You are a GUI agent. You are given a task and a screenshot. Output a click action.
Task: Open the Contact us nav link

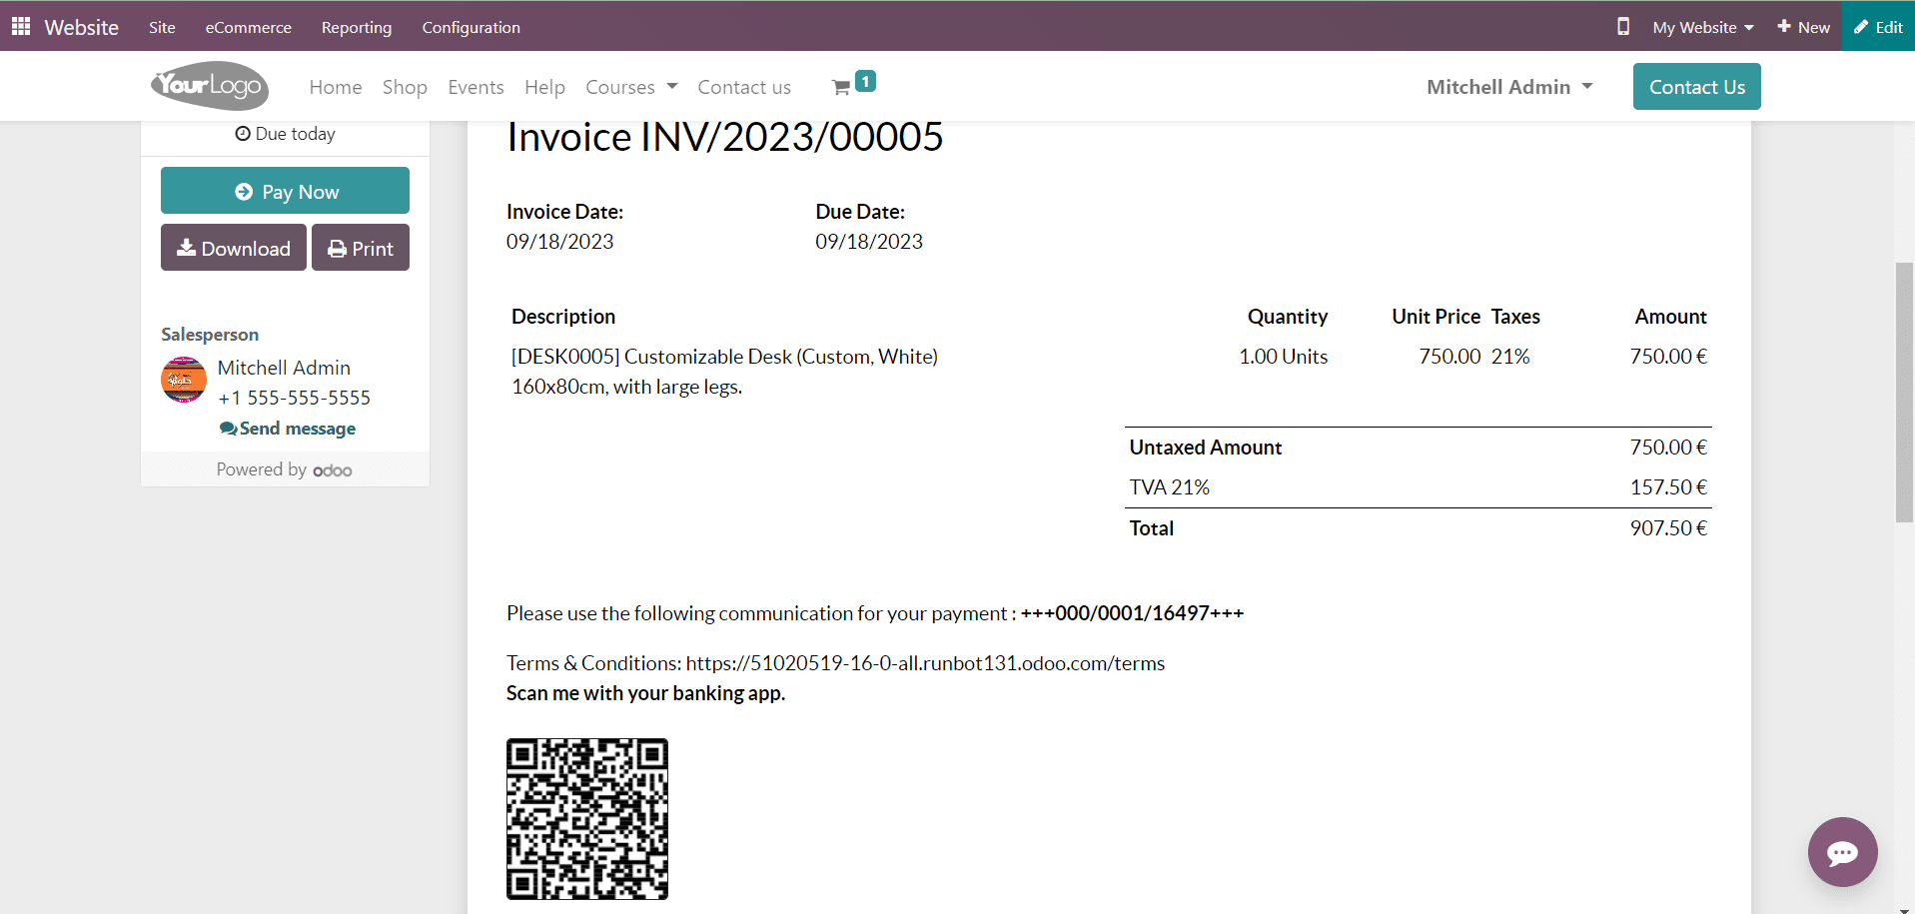(744, 87)
